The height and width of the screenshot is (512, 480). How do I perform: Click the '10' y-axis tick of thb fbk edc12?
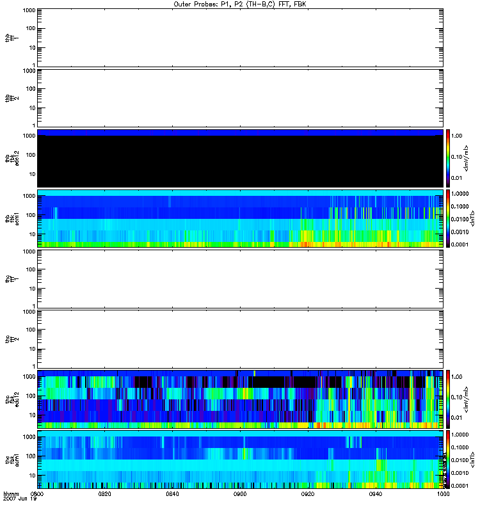33,174
